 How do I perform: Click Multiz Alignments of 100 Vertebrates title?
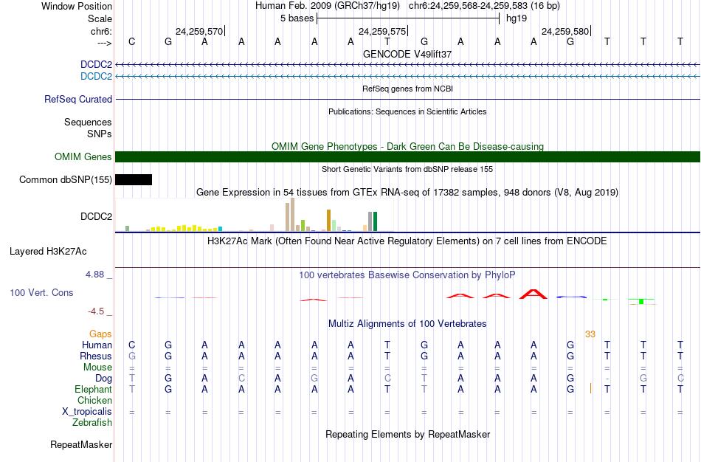coord(407,323)
